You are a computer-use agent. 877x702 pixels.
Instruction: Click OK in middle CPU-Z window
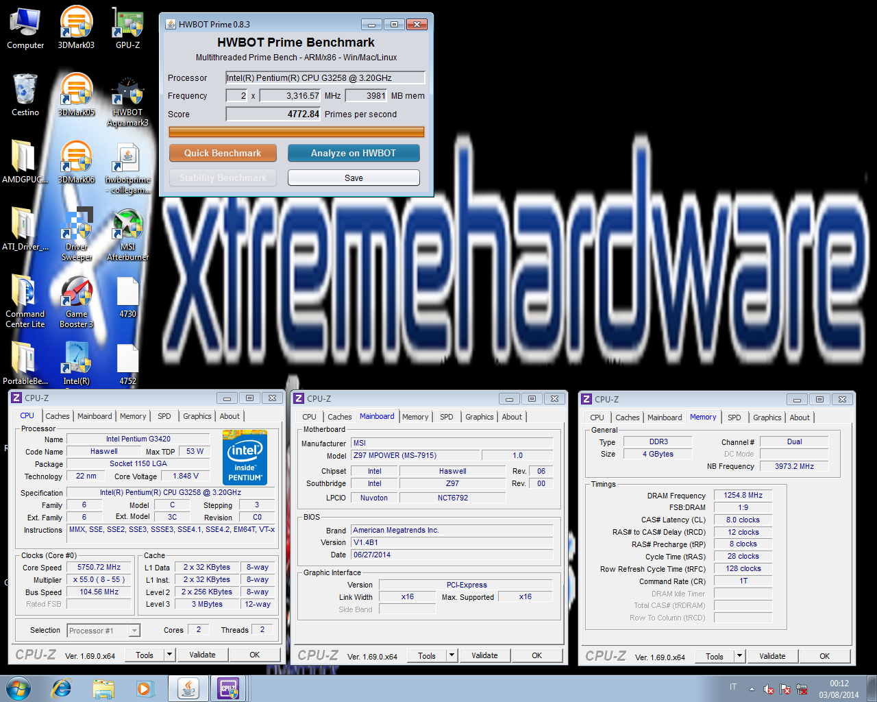click(x=537, y=655)
